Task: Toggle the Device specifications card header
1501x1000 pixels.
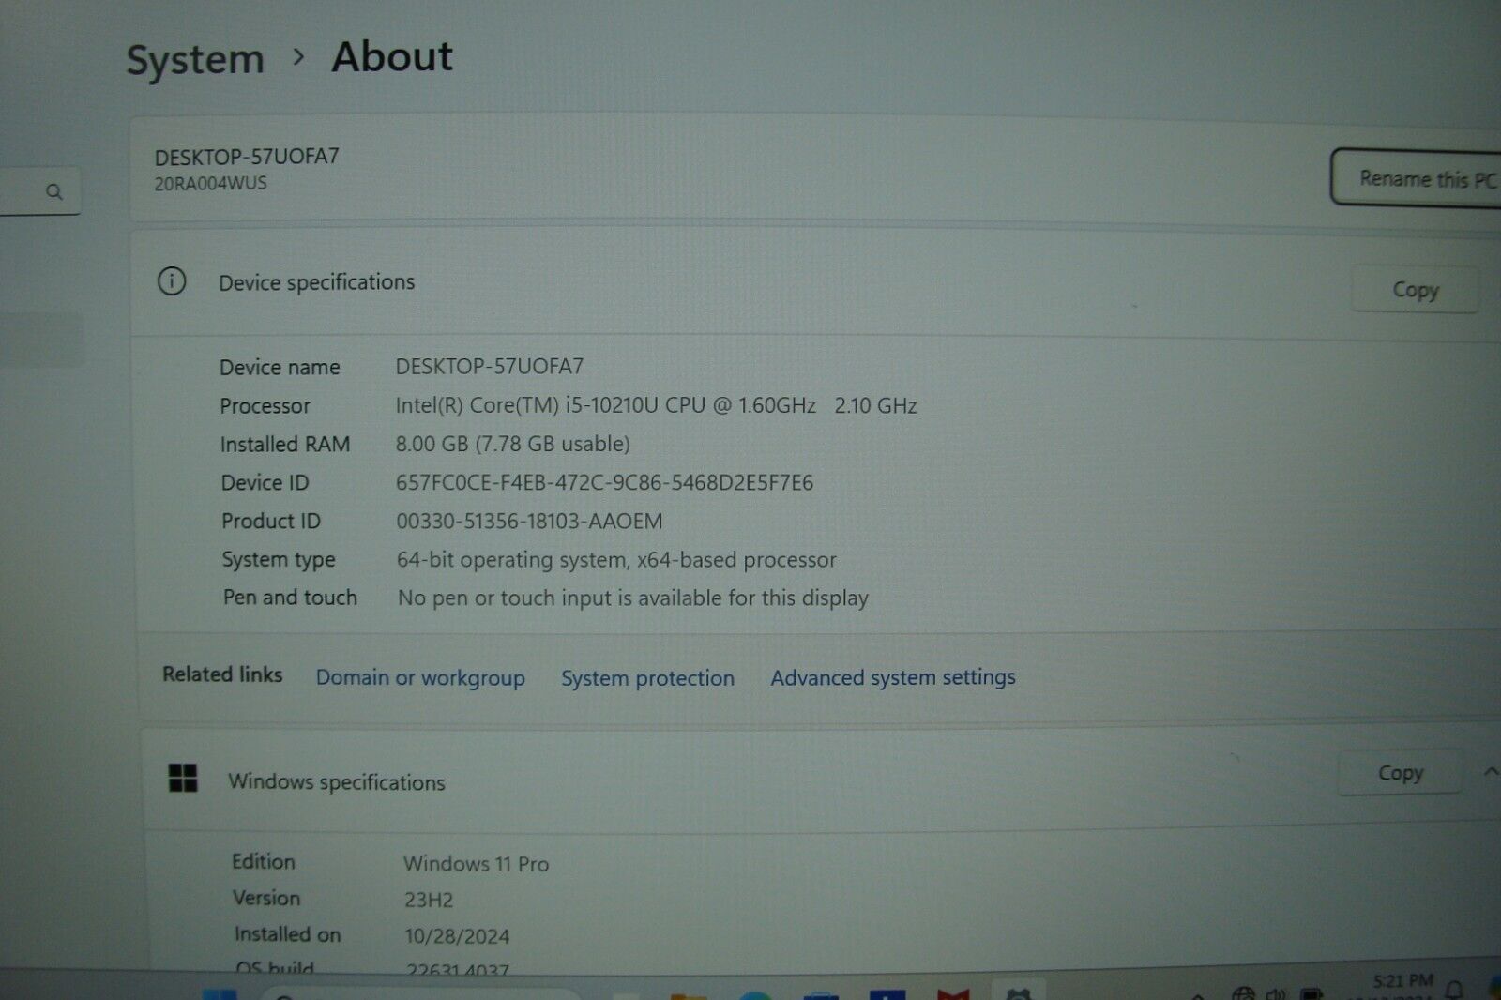Action: pos(816,285)
